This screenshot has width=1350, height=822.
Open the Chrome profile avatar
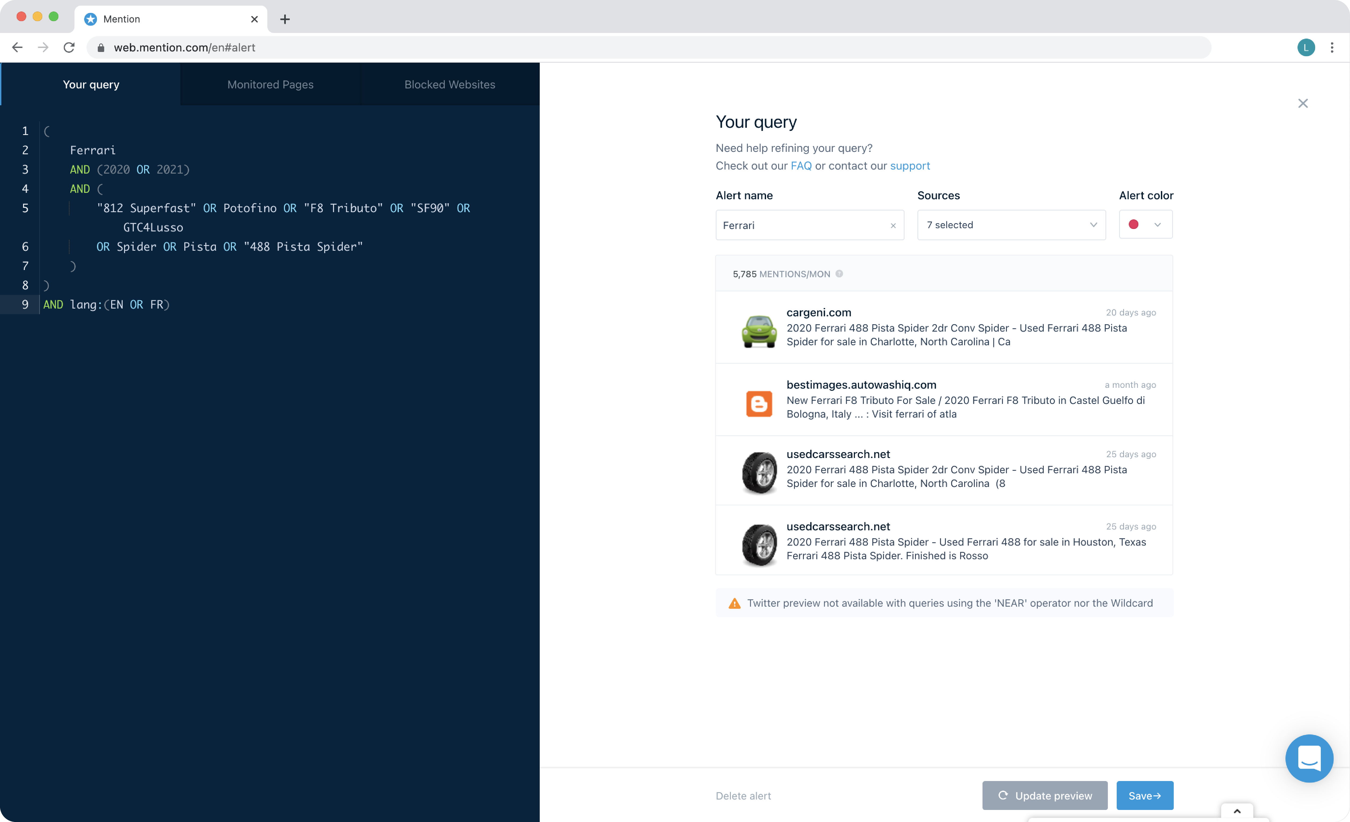pos(1306,48)
